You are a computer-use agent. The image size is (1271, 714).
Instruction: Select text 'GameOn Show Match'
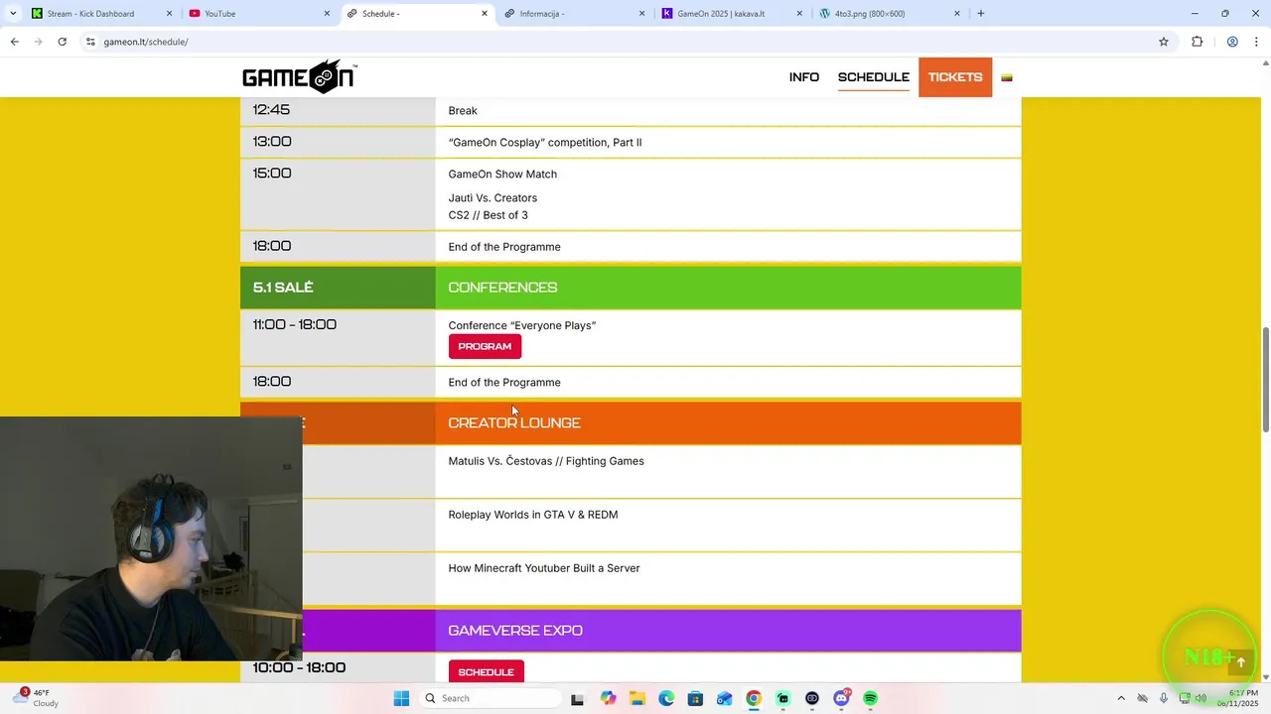pyautogui.click(x=502, y=175)
